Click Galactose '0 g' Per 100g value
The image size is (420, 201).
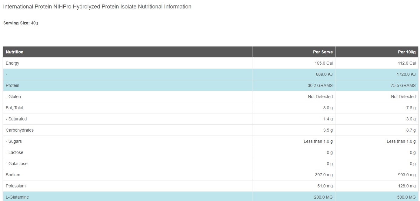(x=413, y=164)
